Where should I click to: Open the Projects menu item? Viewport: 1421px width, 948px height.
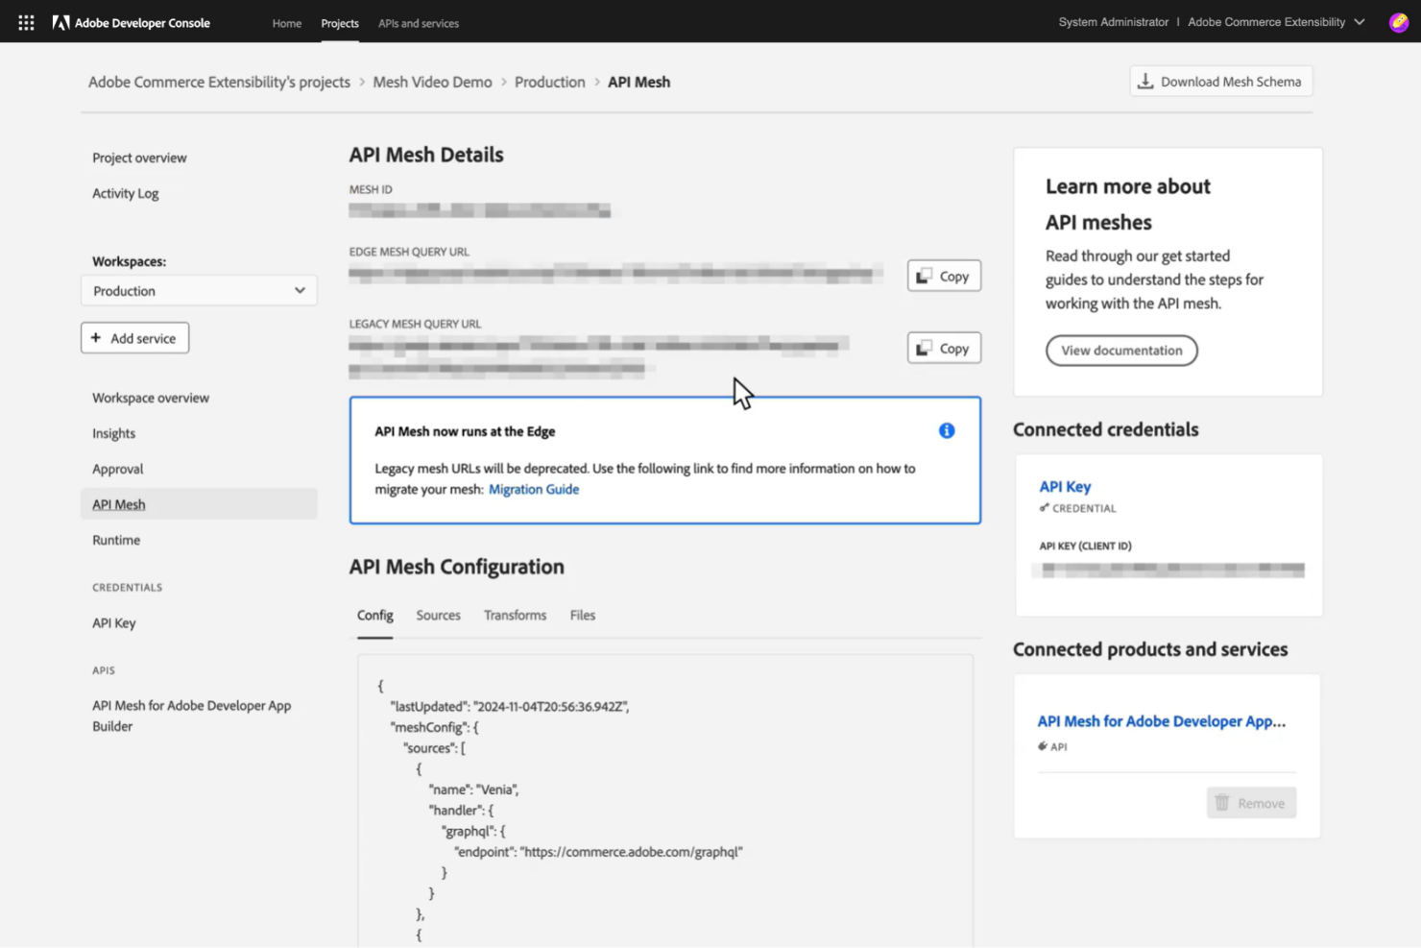(339, 23)
